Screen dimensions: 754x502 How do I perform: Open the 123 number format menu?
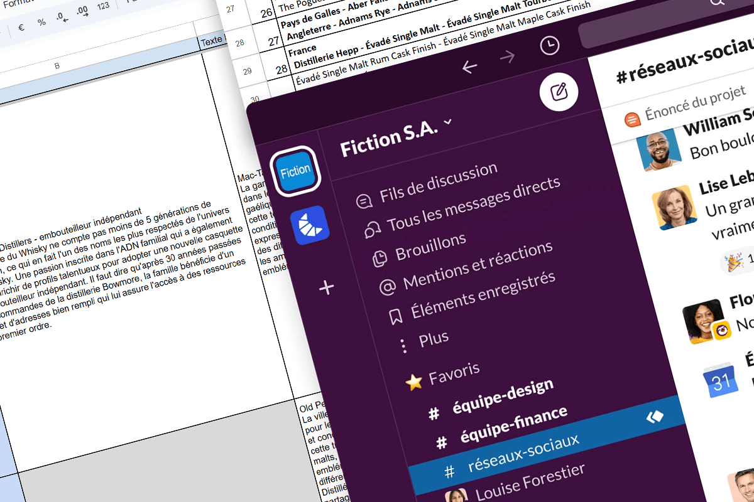tap(102, 6)
